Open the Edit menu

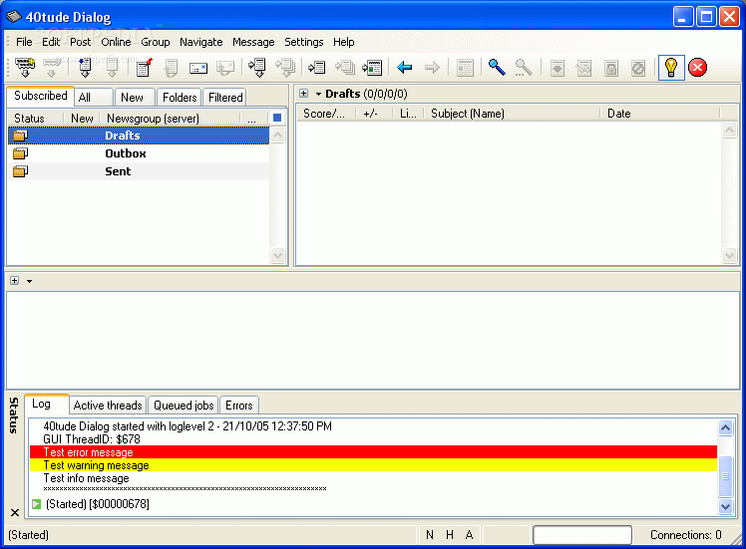coord(51,42)
